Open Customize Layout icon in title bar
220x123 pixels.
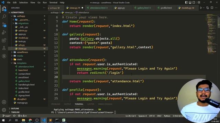click(x=199, y=2)
